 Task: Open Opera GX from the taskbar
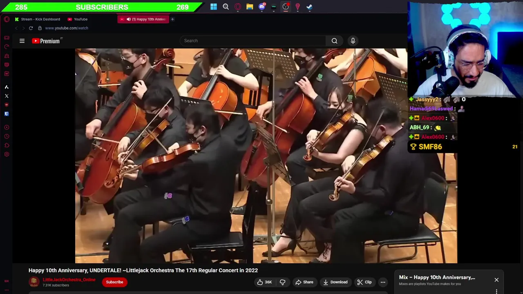[238, 7]
